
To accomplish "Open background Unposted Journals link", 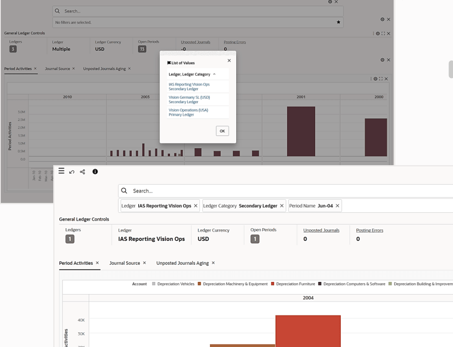I will click(196, 42).
